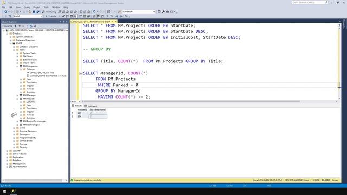Switch to the Messages tab
The height and width of the screenshot is (195, 347).
pos(91,106)
